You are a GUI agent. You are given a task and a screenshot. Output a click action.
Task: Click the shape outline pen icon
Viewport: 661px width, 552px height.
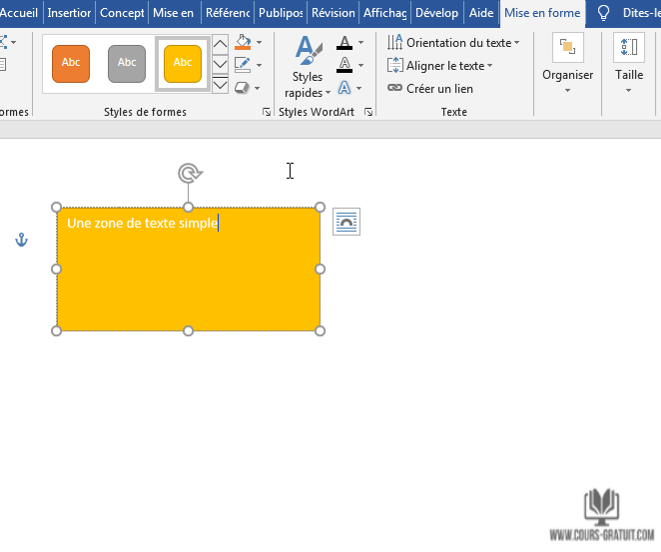(x=242, y=65)
